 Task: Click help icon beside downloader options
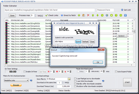coord(103,81)
